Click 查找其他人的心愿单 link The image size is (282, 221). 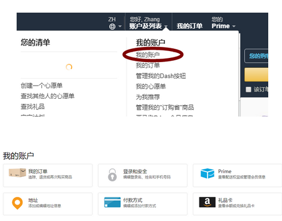click(48, 96)
